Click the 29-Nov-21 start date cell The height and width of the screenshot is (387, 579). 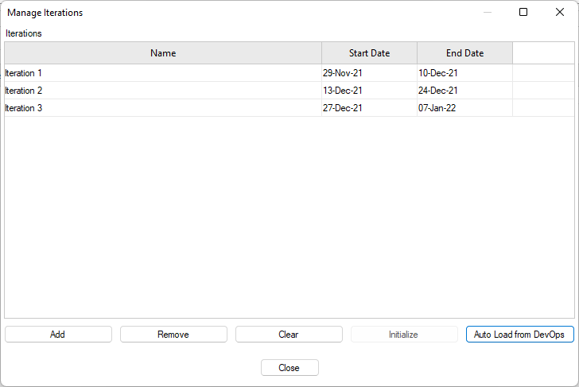[343, 73]
